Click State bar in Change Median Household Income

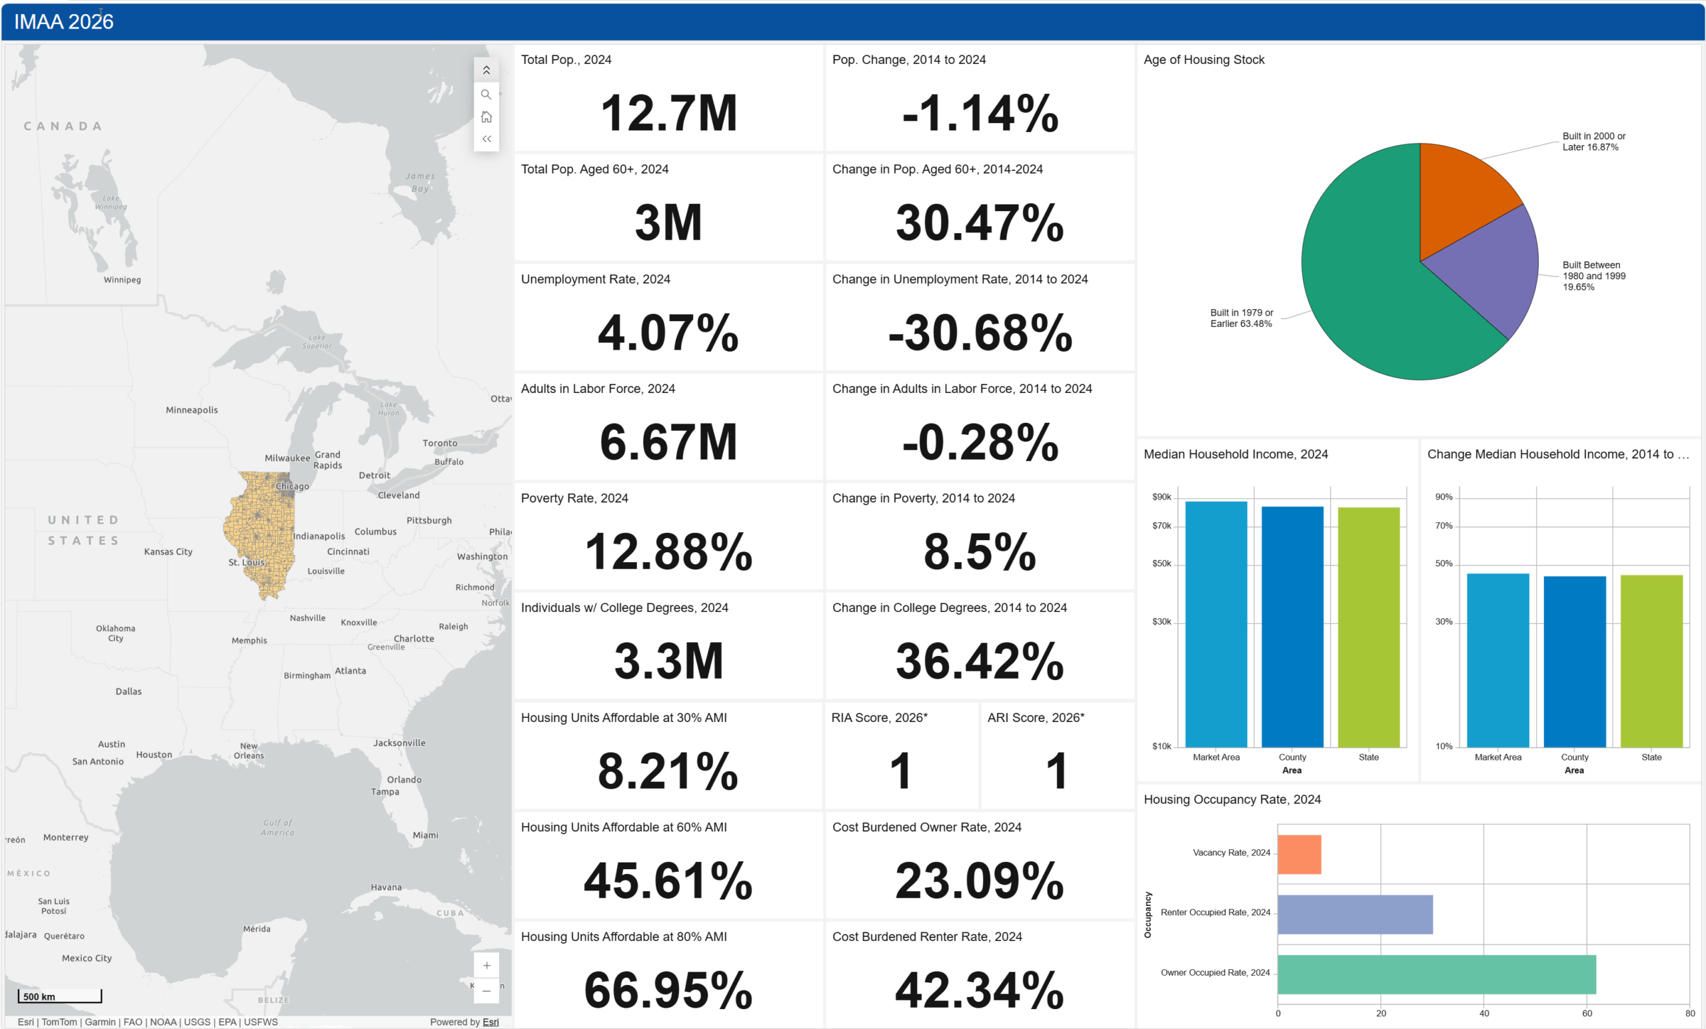(x=1651, y=661)
